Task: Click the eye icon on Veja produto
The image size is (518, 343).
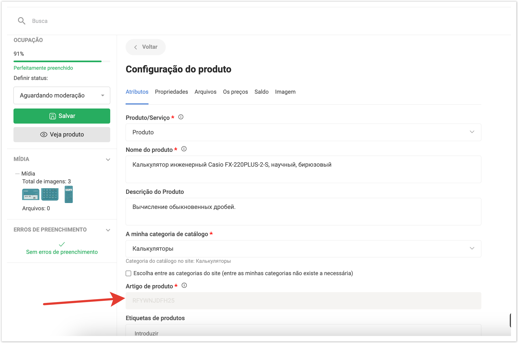Action: click(x=44, y=135)
